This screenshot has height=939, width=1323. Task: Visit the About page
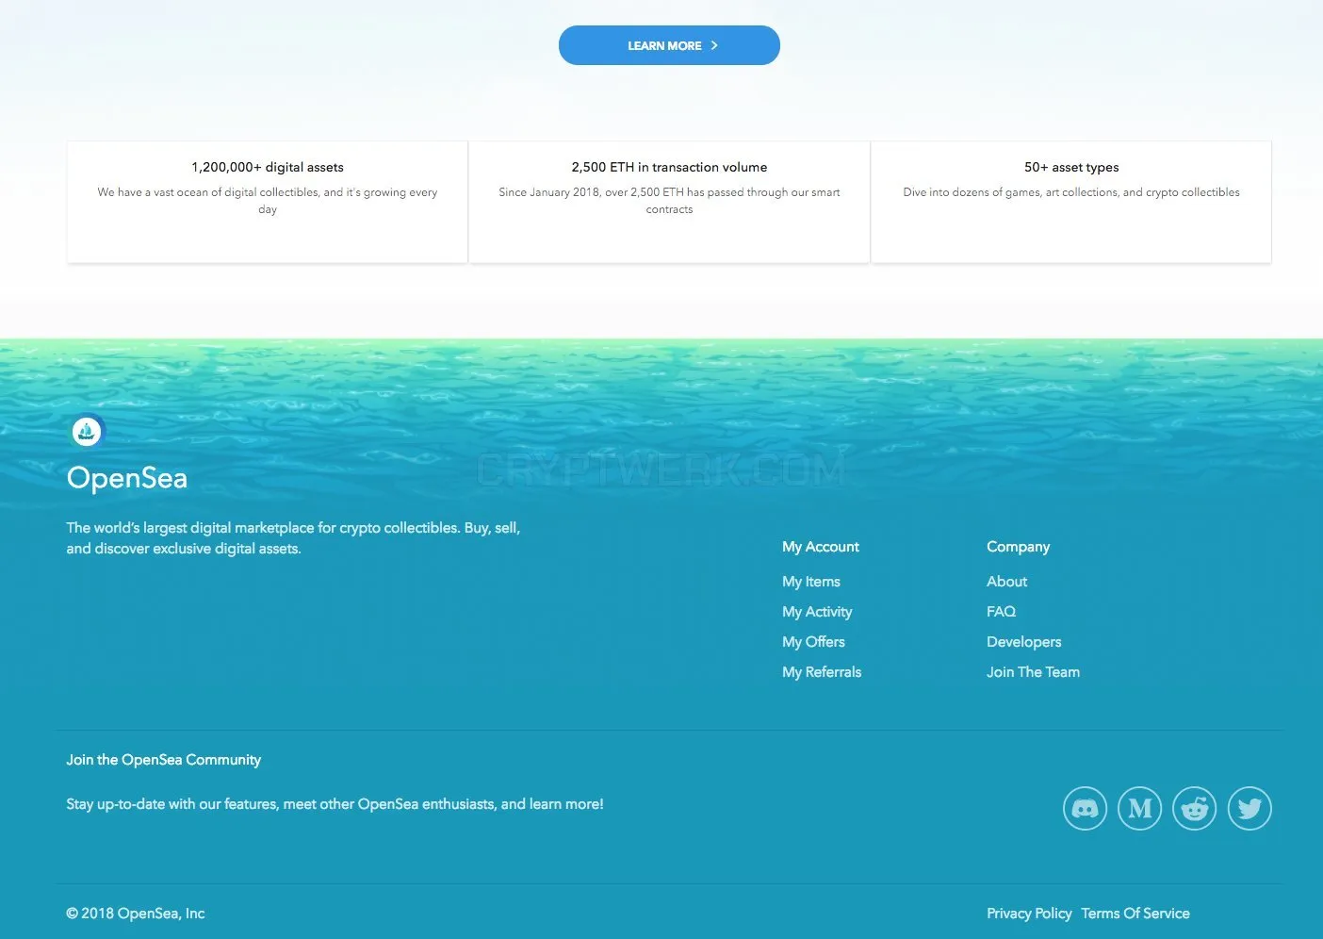coord(1006,582)
